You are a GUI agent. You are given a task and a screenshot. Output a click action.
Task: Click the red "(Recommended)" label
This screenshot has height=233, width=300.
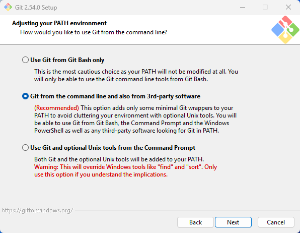(57, 108)
